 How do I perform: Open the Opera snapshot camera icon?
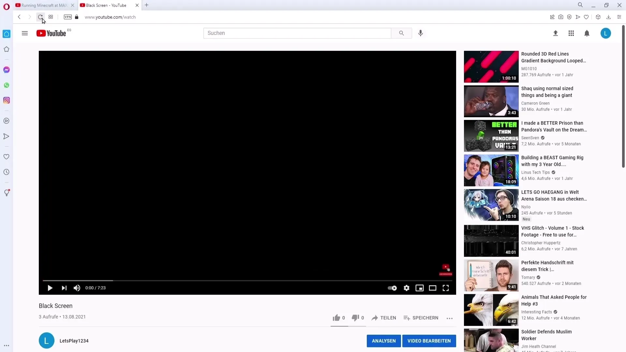tap(561, 17)
